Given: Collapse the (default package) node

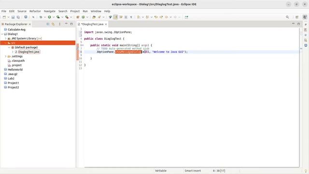Looking at the screenshot, I should click(9, 47).
